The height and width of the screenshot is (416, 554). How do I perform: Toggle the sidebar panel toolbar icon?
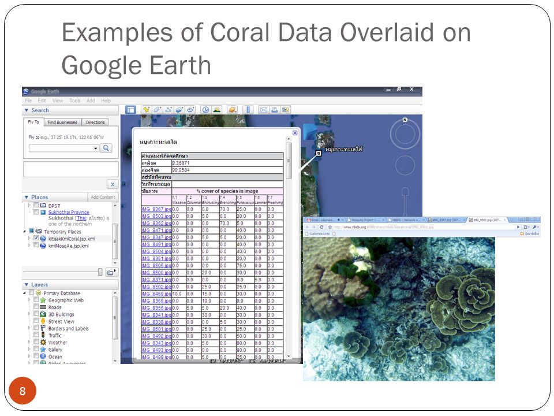pyautogui.click(x=131, y=110)
